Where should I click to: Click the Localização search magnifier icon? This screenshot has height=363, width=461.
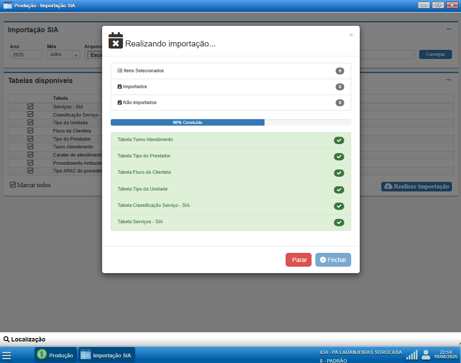click(x=6, y=339)
